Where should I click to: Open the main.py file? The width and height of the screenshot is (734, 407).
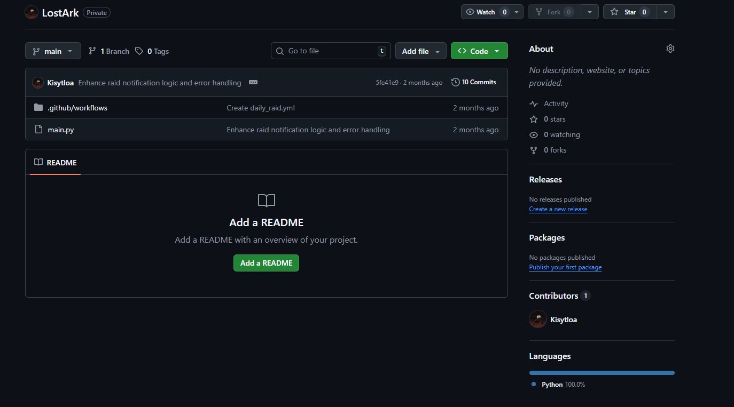click(60, 130)
